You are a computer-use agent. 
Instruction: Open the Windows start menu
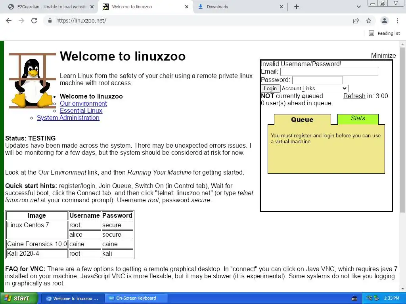[19, 298]
